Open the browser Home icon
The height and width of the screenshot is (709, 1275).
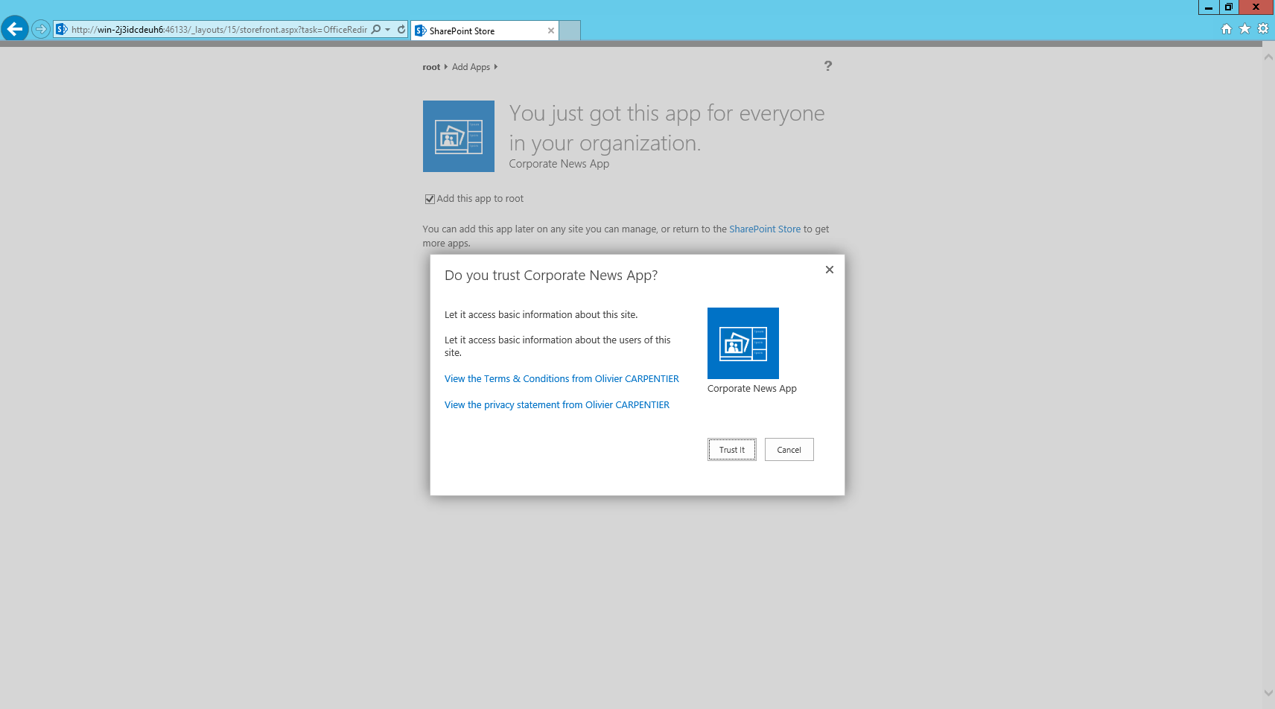tap(1227, 29)
